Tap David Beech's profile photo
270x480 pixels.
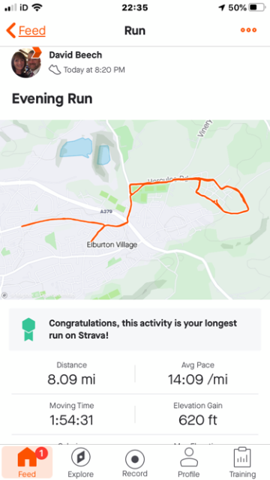pyautogui.click(x=26, y=62)
